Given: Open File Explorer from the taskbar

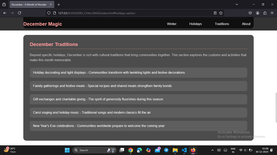Looking at the screenshot, I should point(175,150).
